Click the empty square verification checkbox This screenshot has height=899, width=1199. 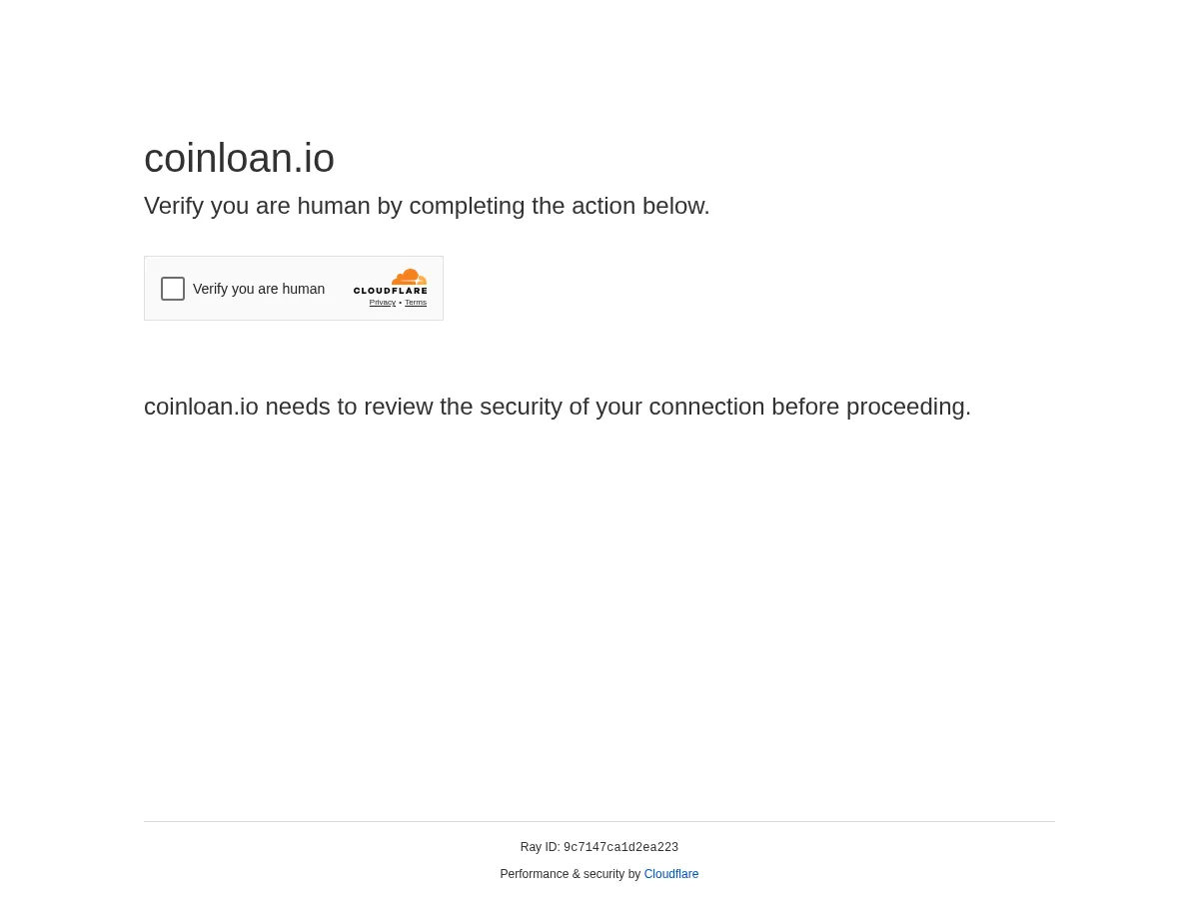point(173,289)
